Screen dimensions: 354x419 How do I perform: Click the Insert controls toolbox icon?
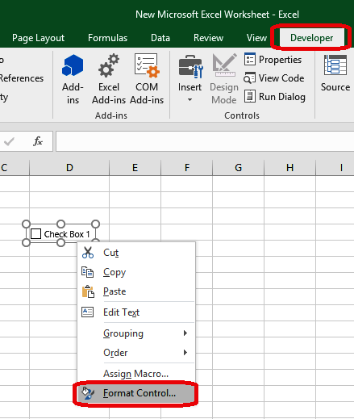[190, 67]
